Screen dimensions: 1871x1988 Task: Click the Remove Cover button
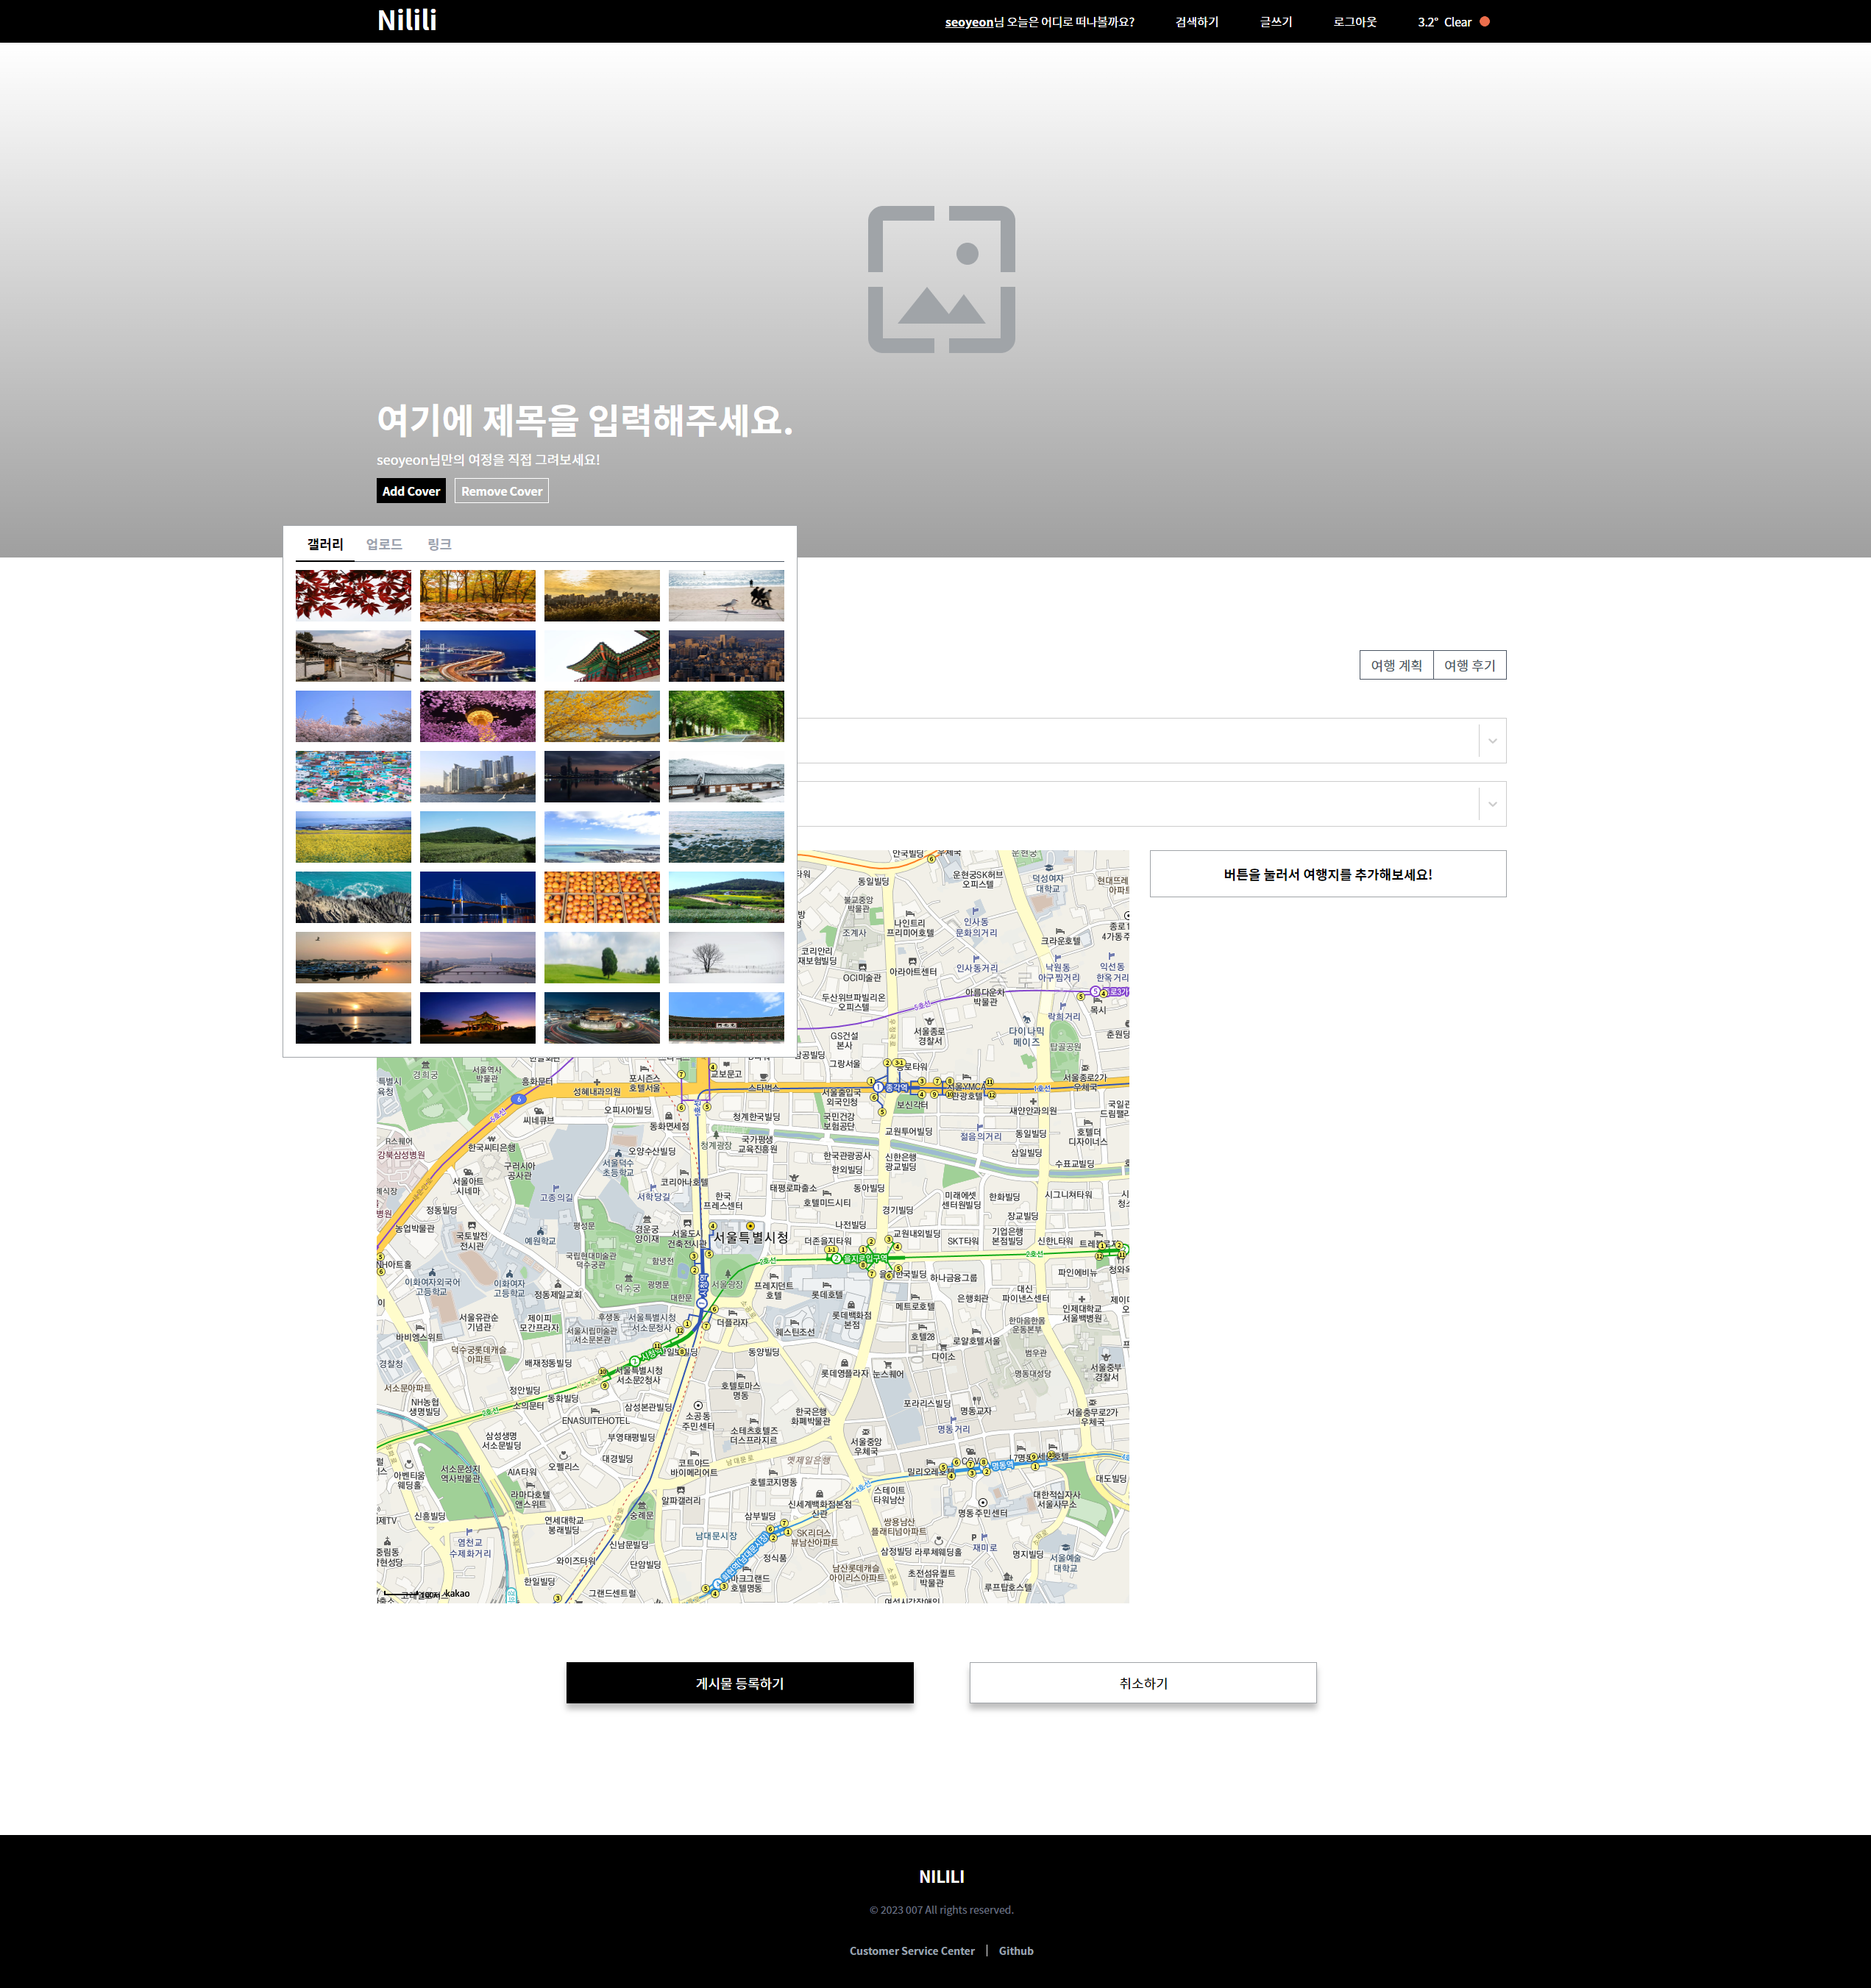500,490
